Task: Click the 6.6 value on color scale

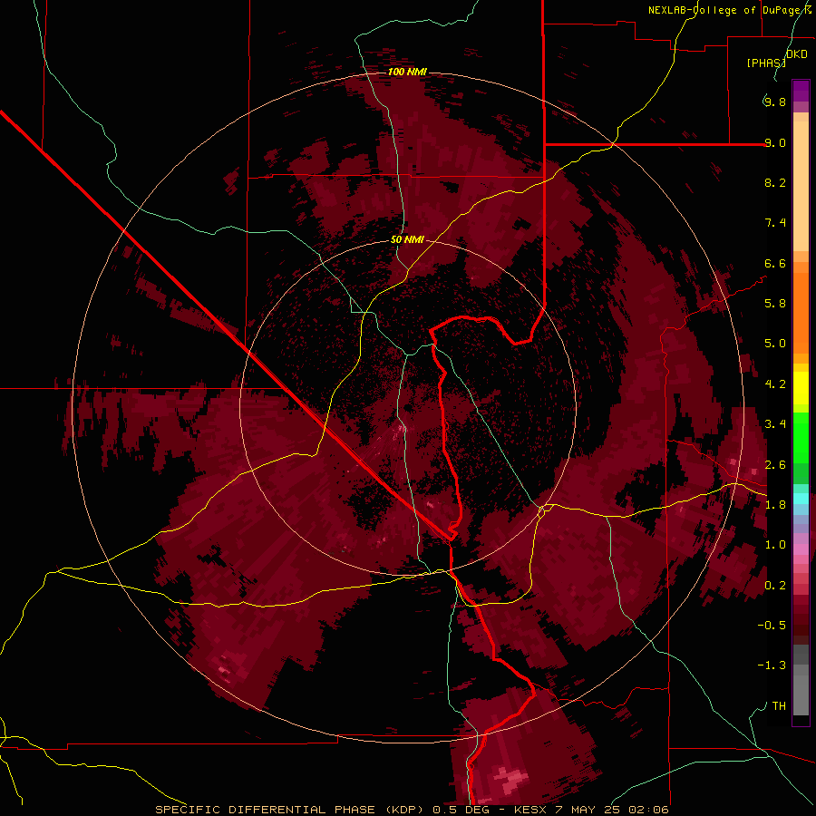Action: (x=775, y=263)
